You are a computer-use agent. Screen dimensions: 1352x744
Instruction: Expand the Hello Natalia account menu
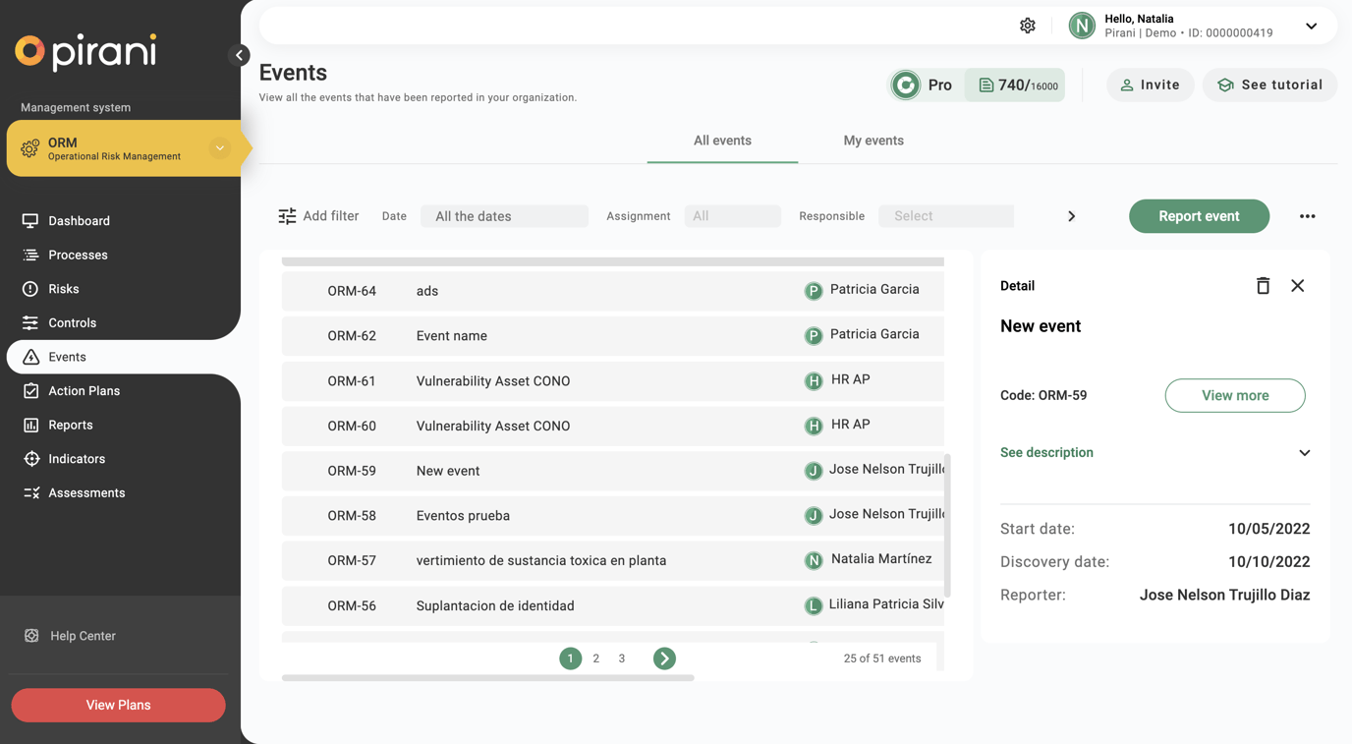click(x=1311, y=28)
